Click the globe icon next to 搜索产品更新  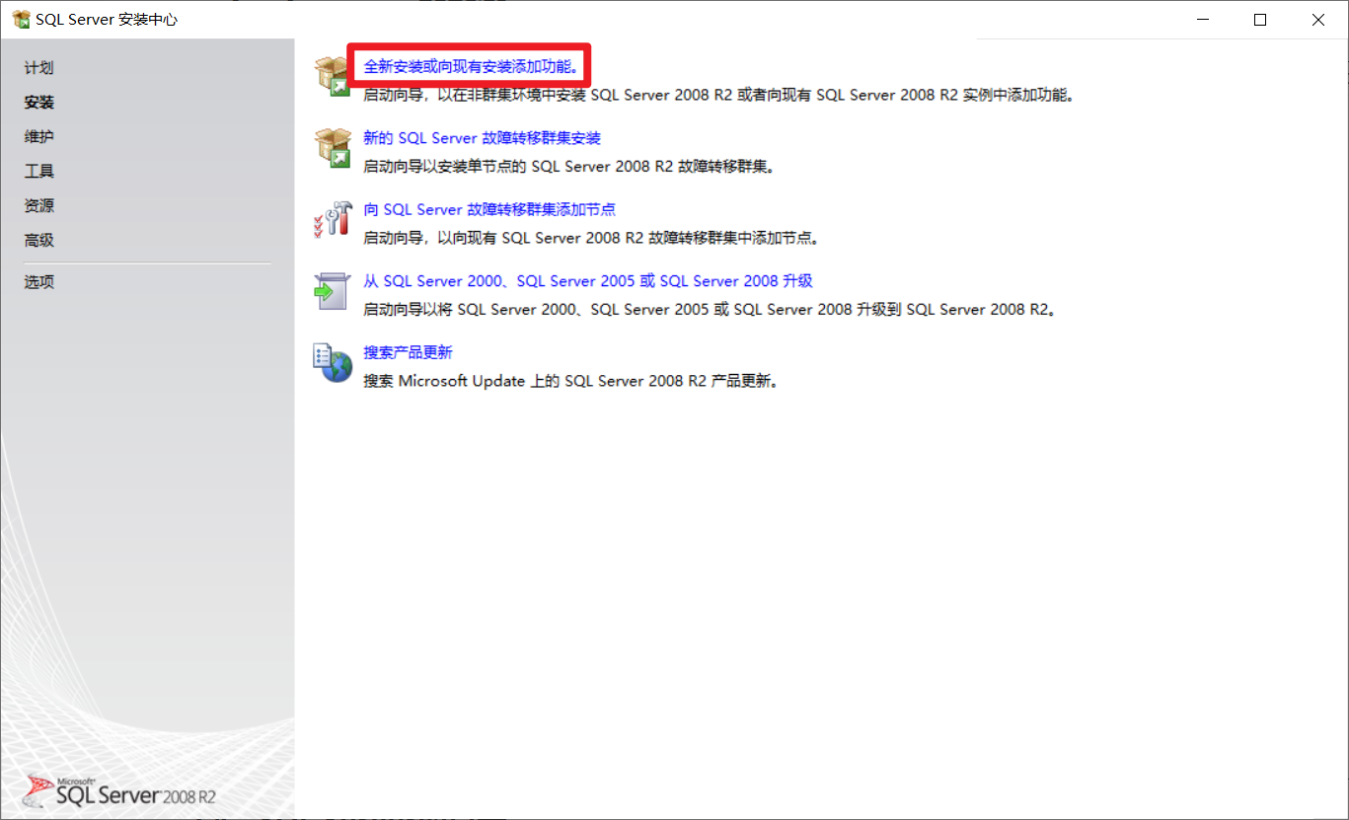[333, 363]
